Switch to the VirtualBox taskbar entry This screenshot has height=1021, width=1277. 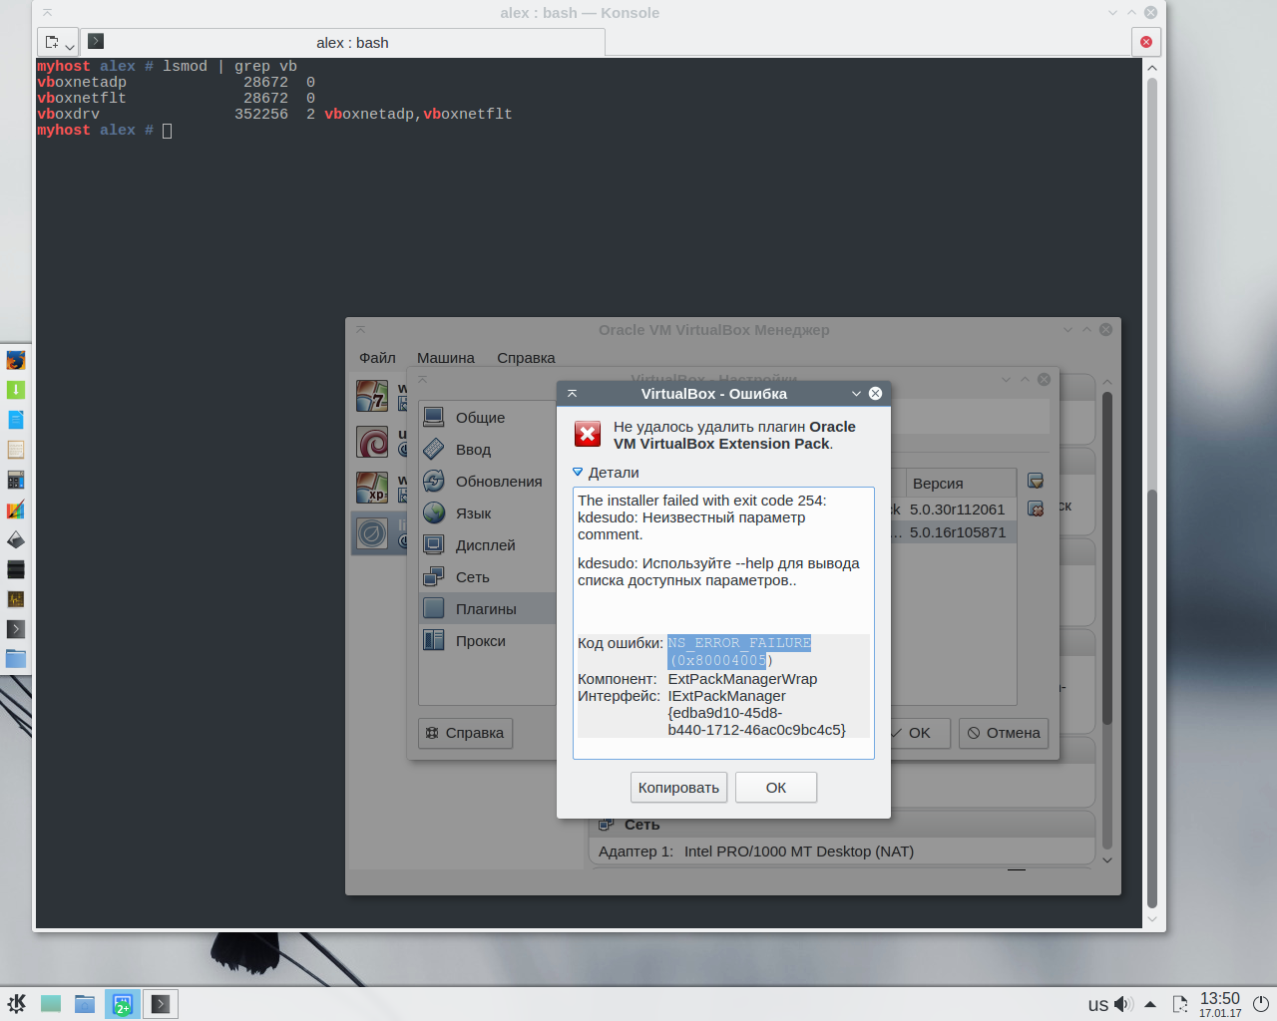pyautogui.click(x=123, y=1004)
